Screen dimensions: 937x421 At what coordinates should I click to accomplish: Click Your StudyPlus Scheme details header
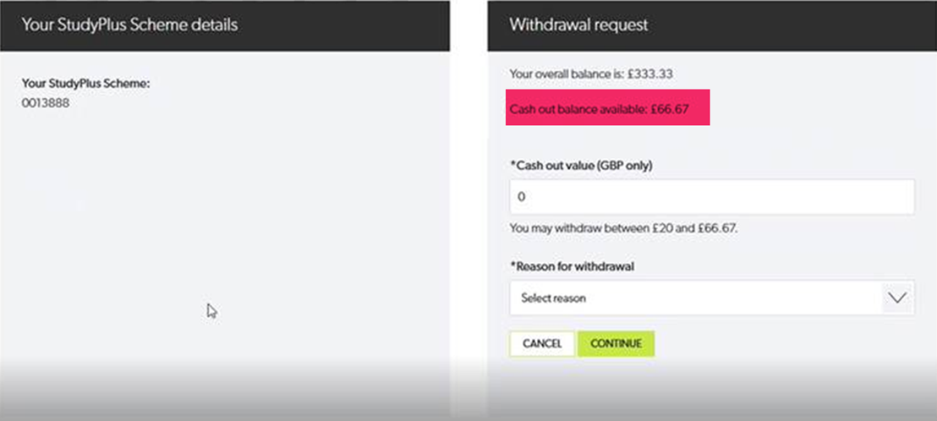[x=225, y=25]
